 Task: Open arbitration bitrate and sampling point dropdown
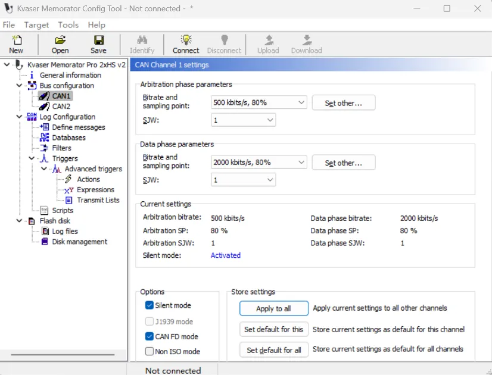click(259, 102)
